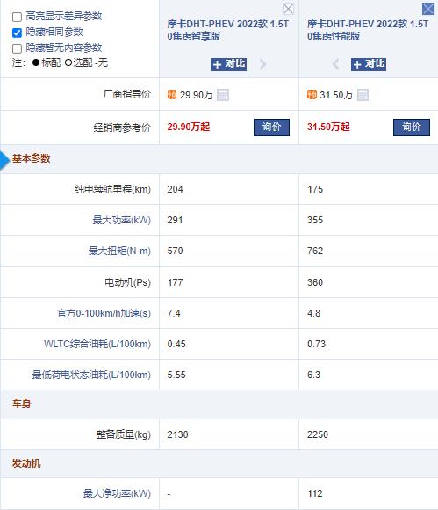Select the 762 max torque value
Viewport: 438px width, 510px height.
coord(315,251)
